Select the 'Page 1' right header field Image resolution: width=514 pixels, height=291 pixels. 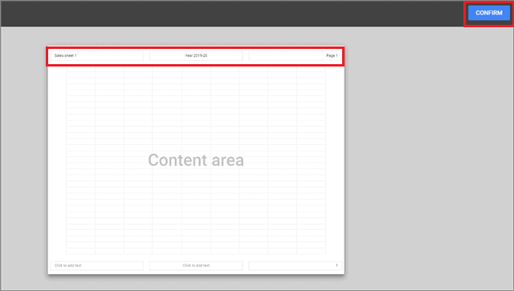295,55
